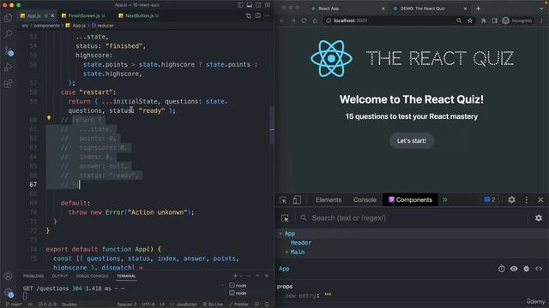The height and width of the screenshot is (308, 549).
Task: Open the Elements DevTools tab
Action: 329,199
